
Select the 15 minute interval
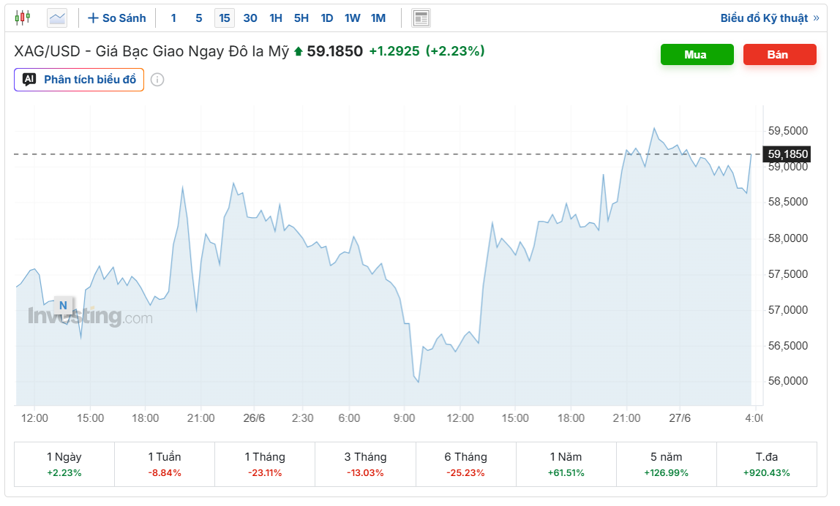click(225, 18)
